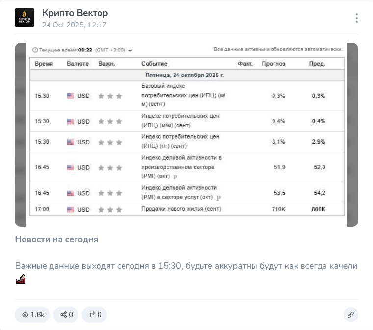Click the clock icon beside current time

point(35,50)
